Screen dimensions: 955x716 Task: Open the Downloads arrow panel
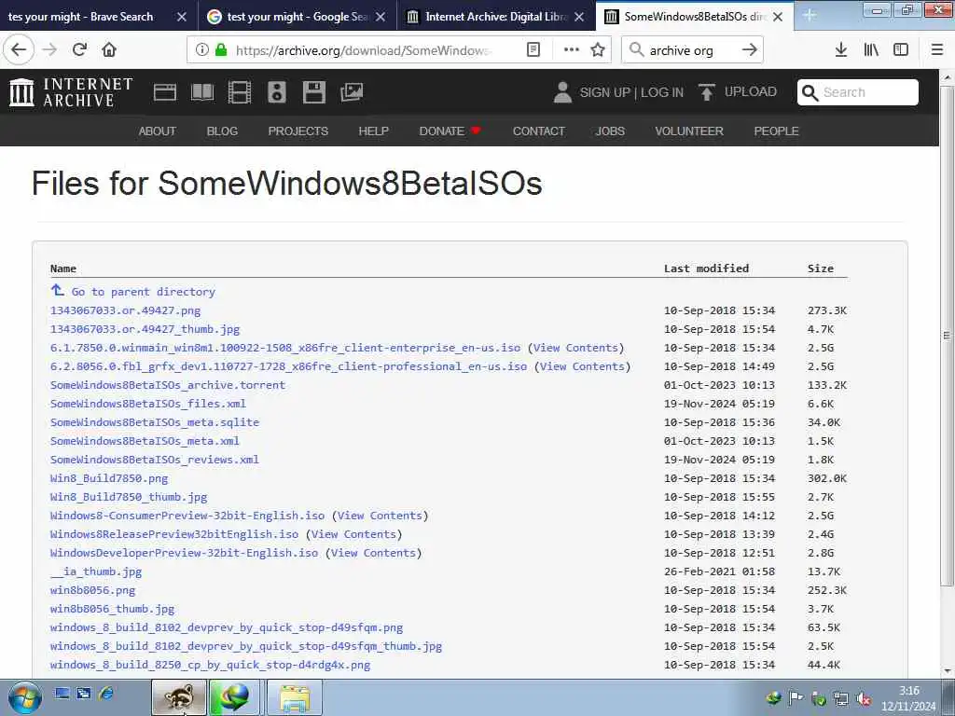841,49
